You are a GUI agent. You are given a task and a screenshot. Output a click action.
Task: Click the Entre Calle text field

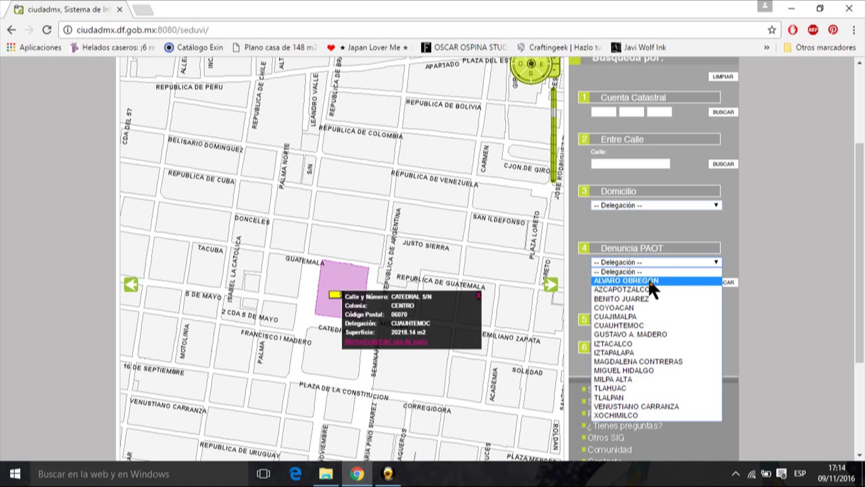[630, 164]
